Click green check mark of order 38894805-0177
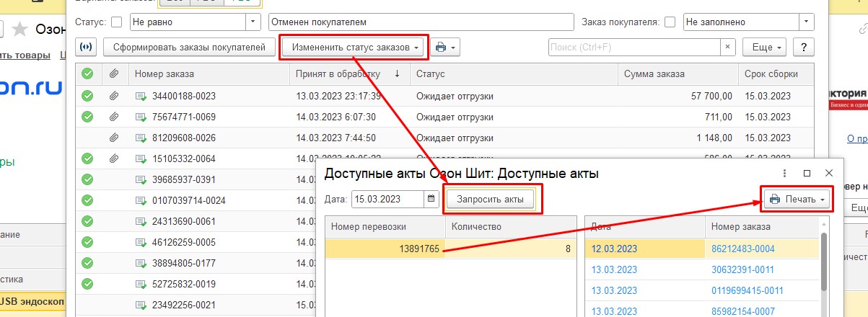The image size is (868, 317). [x=87, y=263]
